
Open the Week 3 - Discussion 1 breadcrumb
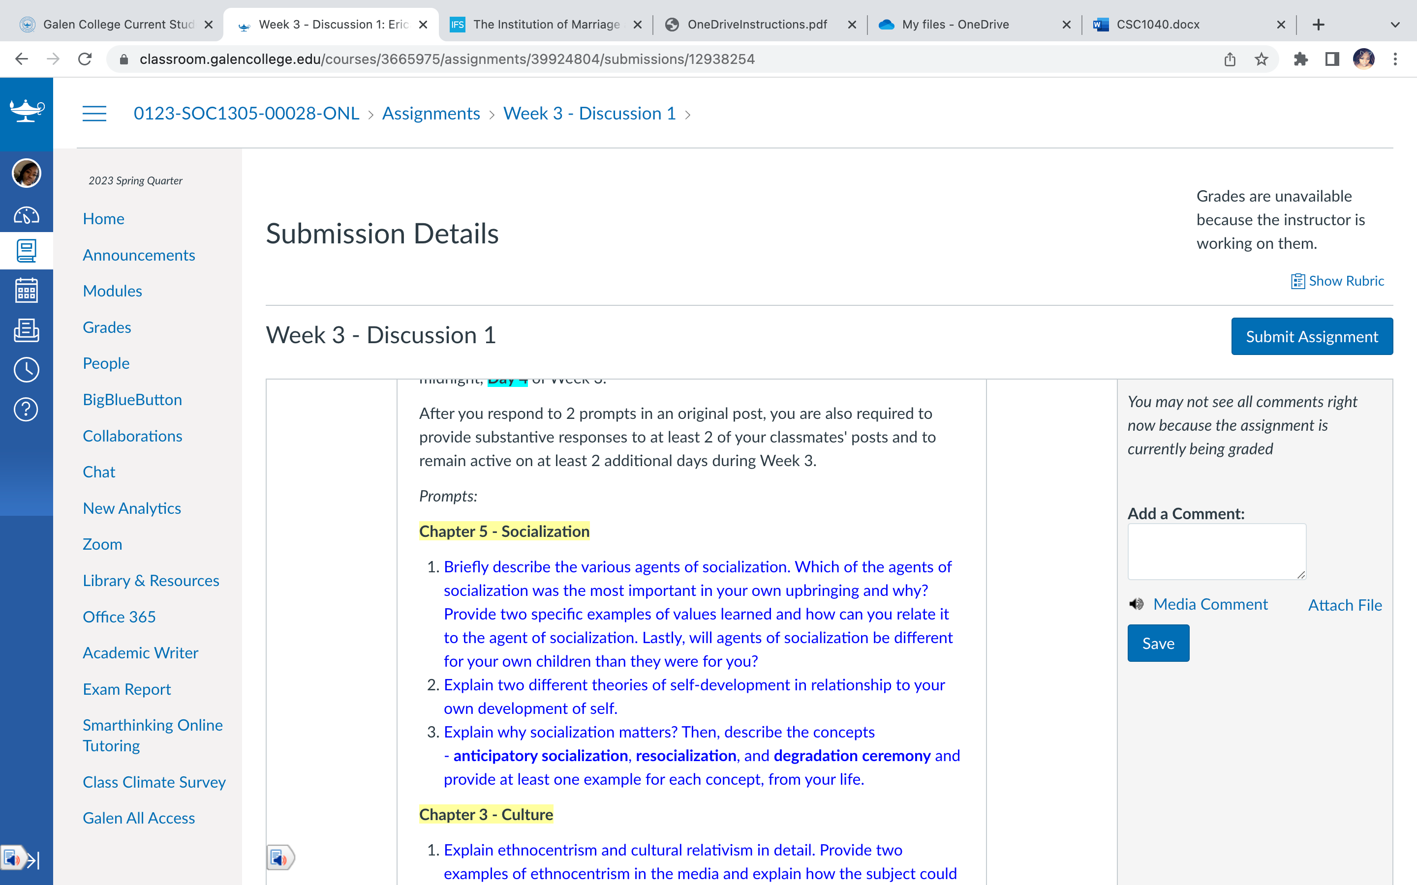(589, 114)
